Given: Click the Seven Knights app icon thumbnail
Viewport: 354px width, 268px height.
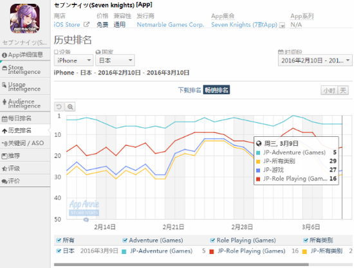Looking at the screenshot, I should pos(25,19).
